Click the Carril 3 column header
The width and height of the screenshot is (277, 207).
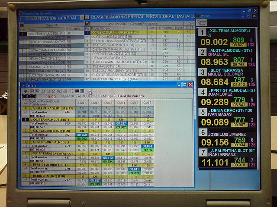(108, 103)
